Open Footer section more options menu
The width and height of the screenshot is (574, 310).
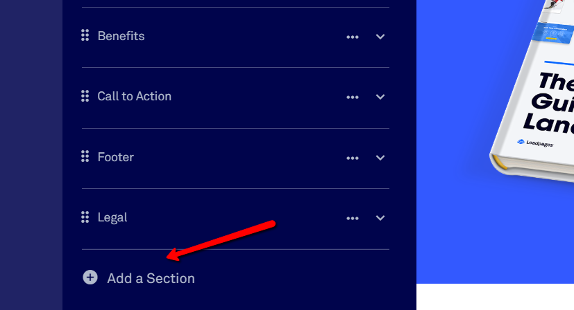point(353,158)
